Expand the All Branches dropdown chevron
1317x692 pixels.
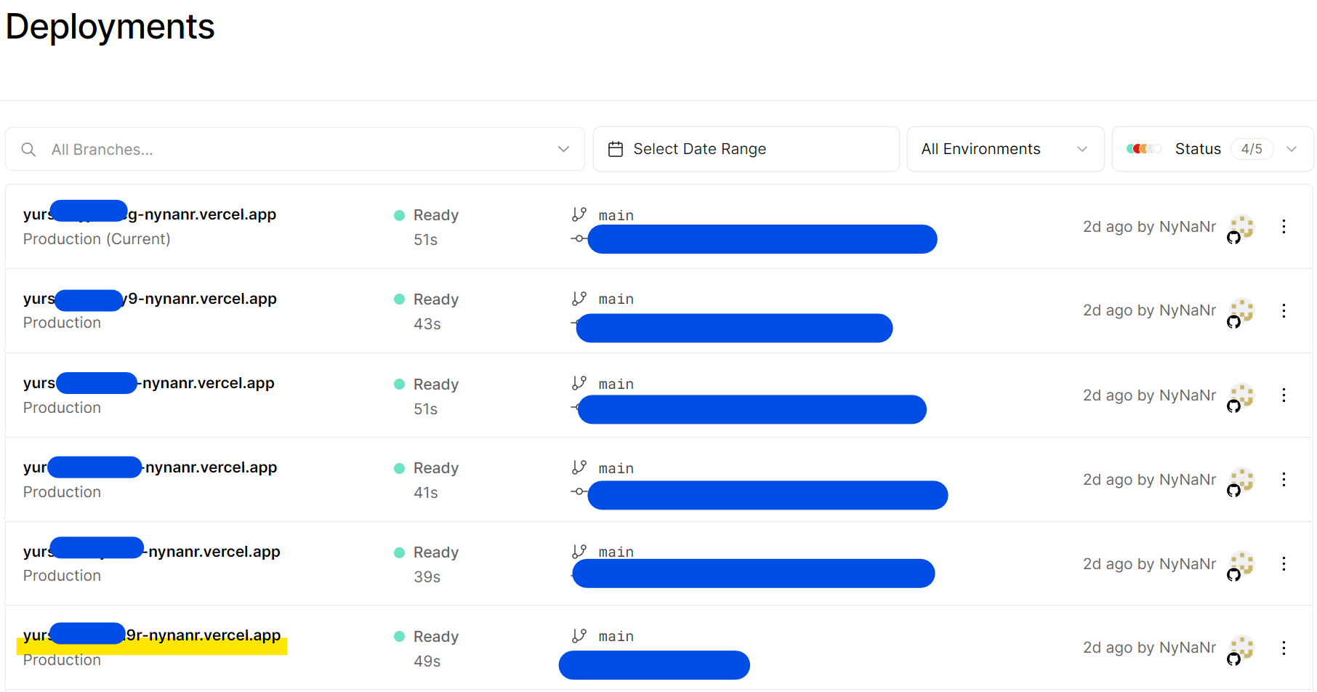click(563, 149)
